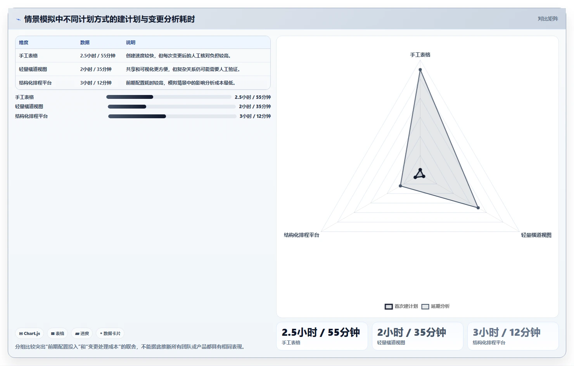
Task: Click the Chart.js tag chip
Action: tap(29, 333)
